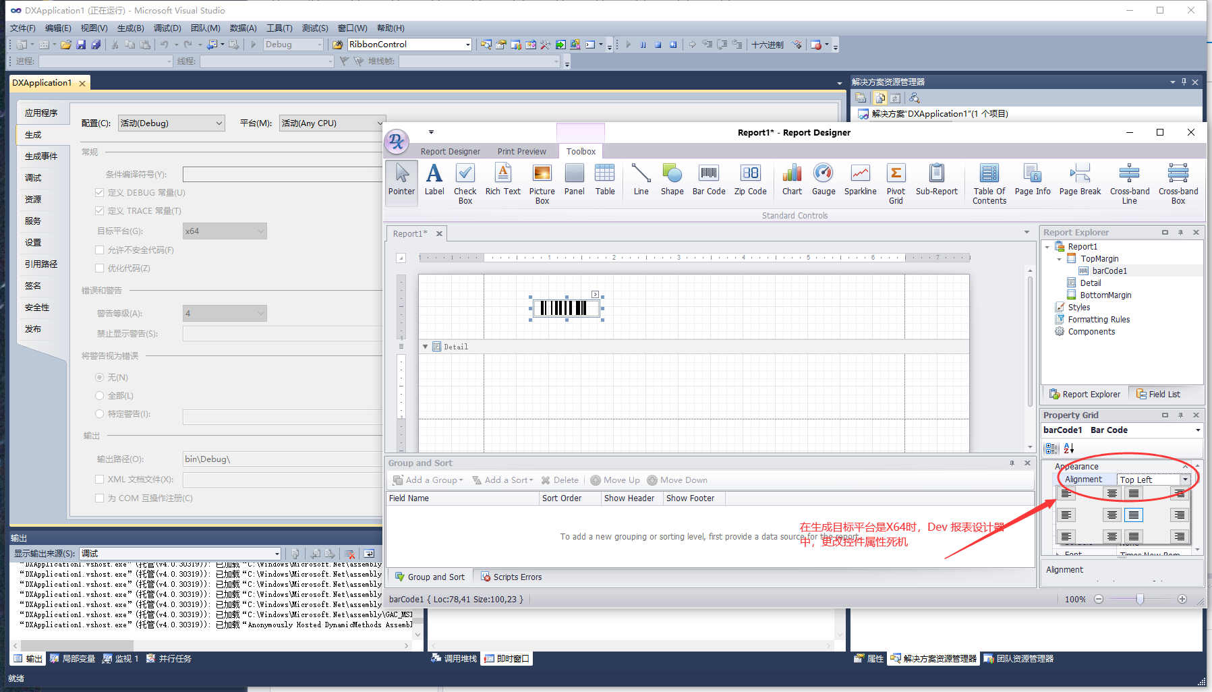This screenshot has height=692, width=1212.
Task: Pick the Check Box control
Action: [x=465, y=183]
